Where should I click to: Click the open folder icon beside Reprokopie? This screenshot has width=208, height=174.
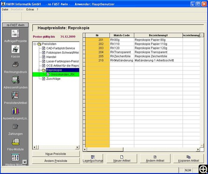tap(43, 70)
